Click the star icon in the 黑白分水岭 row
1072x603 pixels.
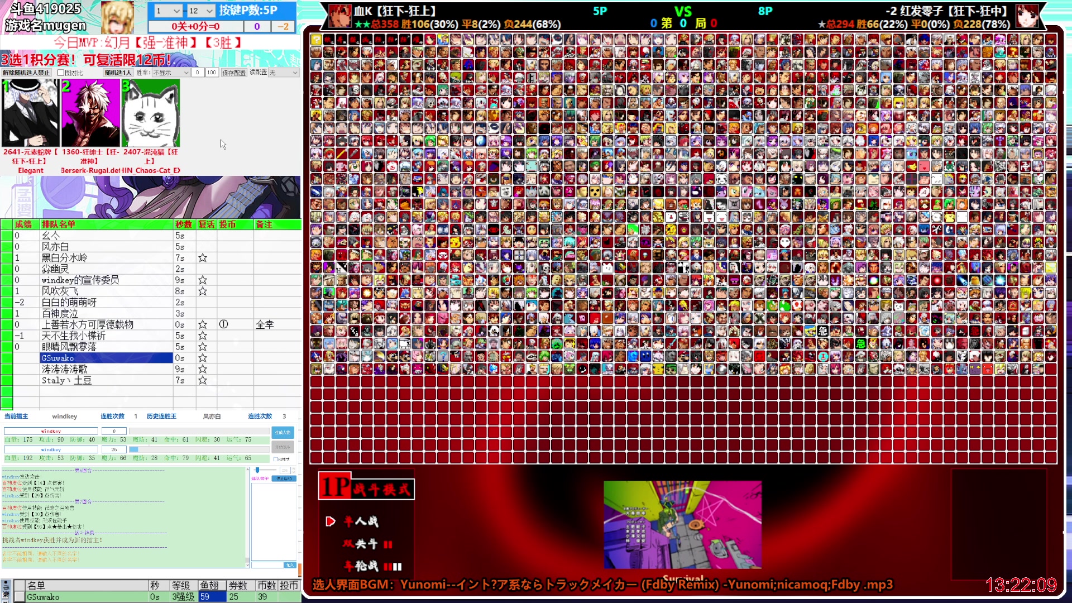203,258
